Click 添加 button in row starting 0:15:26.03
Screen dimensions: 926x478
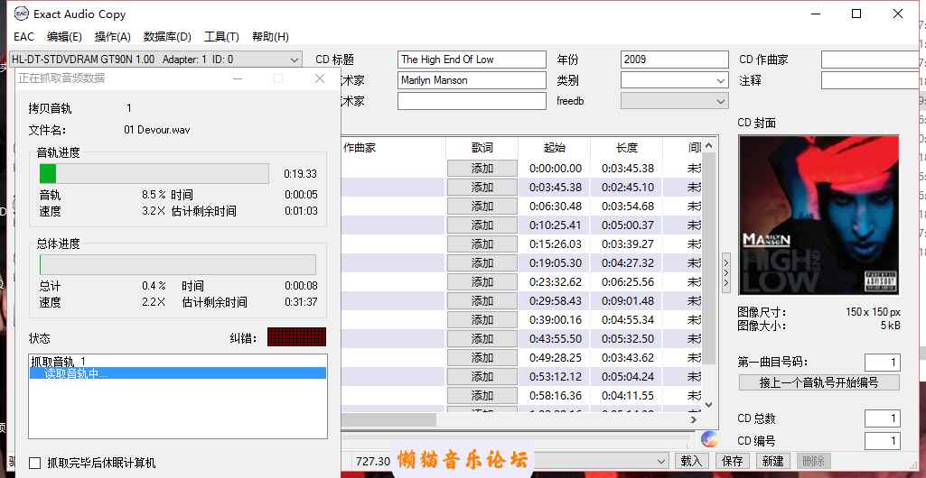pos(482,244)
